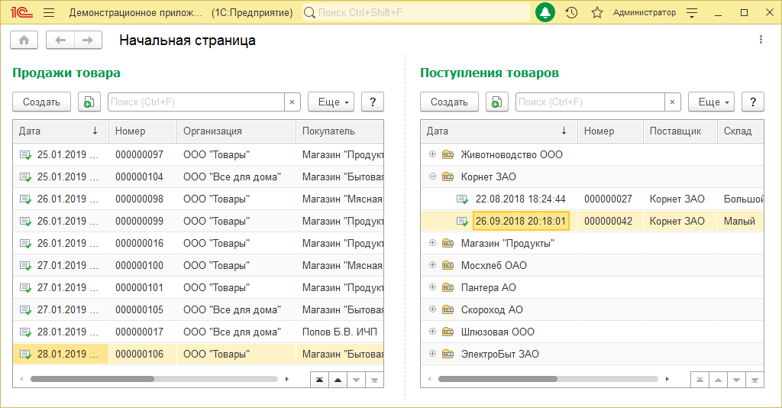
Task: Expand the Животноводство ООО group
Action: coord(432,154)
